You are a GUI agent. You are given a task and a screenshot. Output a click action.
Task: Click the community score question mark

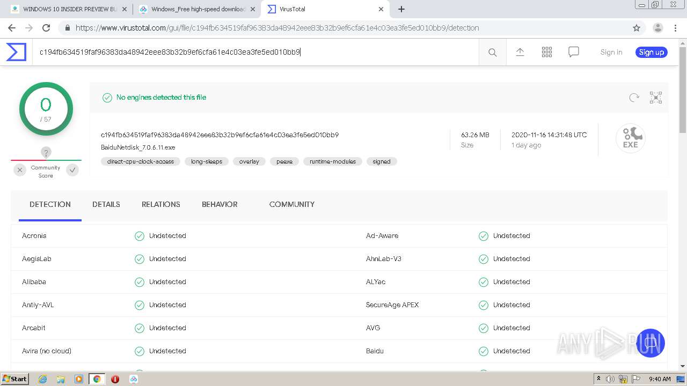coord(46,152)
